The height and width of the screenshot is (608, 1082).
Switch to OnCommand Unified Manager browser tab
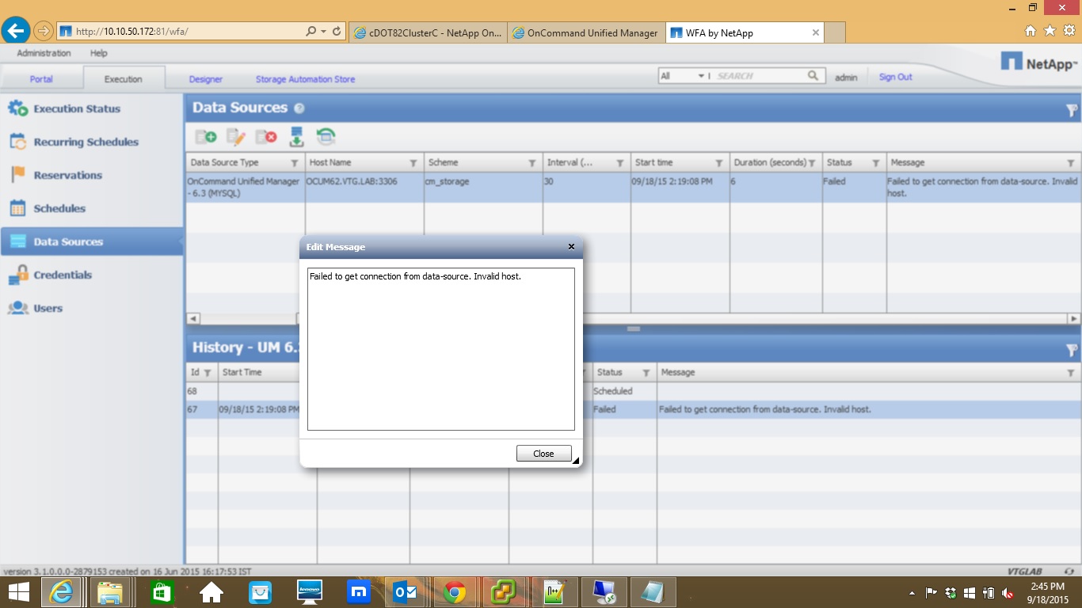coord(586,32)
